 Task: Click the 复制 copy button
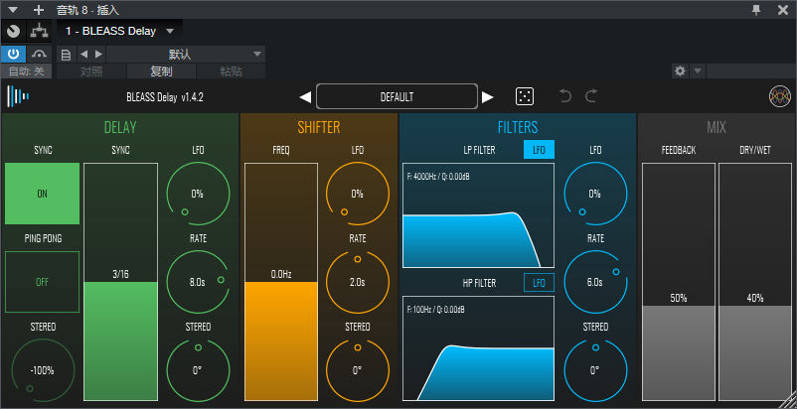(161, 71)
